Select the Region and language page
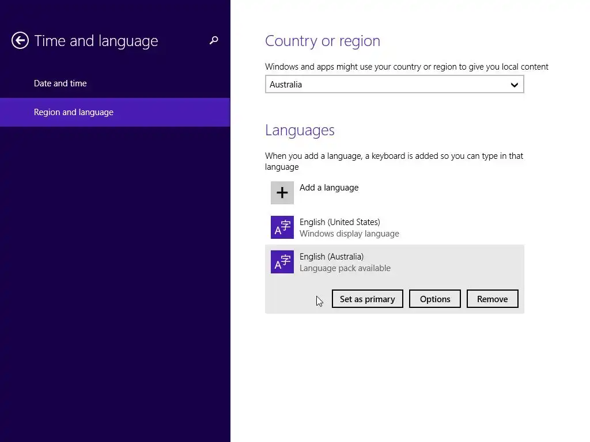The width and height of the screenshot is (590, 442). tap(115, 112)
